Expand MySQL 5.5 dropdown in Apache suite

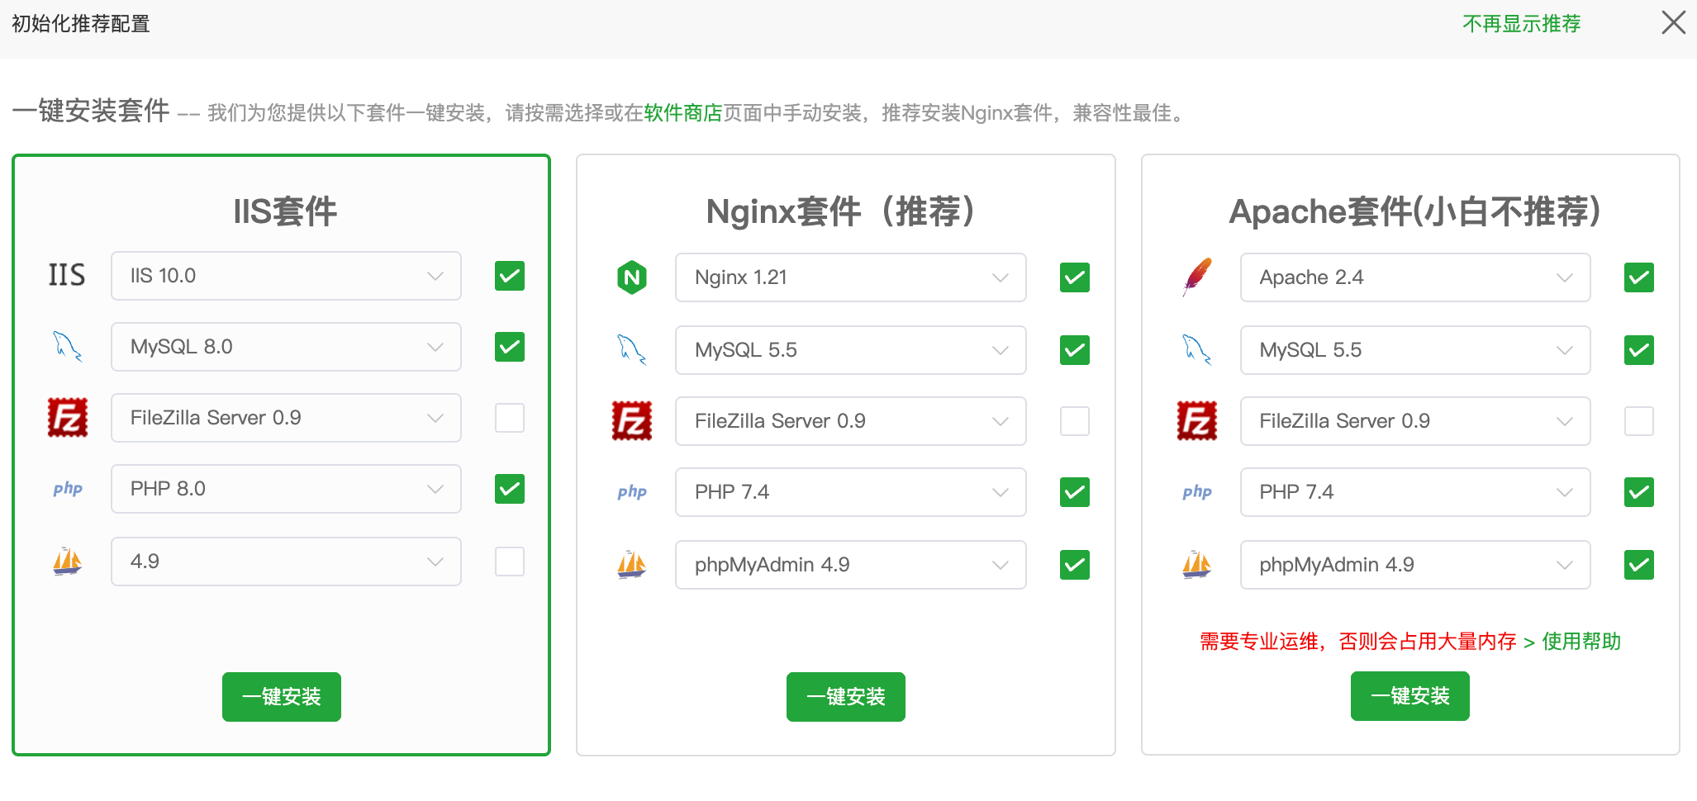[1415, 350]
